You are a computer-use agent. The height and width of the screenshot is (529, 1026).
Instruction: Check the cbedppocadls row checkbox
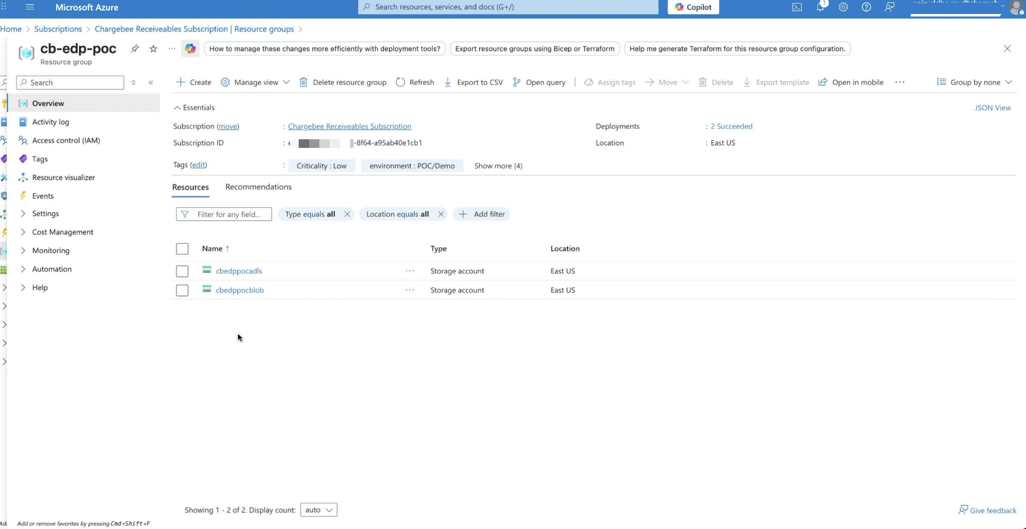(182, 271)
